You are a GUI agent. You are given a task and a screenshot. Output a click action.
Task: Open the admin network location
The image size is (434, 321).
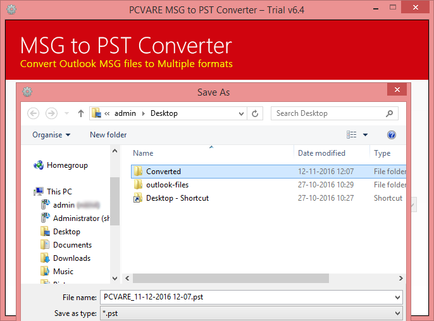70,205
